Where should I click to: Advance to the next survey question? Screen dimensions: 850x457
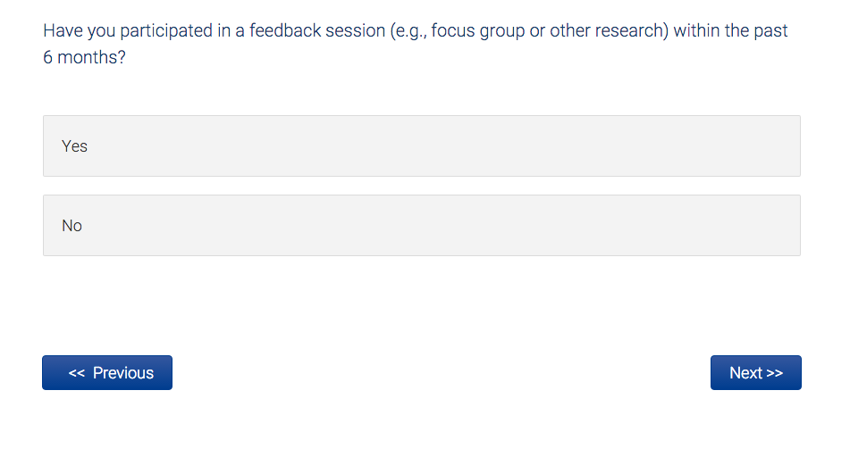(x=755, y=373)
